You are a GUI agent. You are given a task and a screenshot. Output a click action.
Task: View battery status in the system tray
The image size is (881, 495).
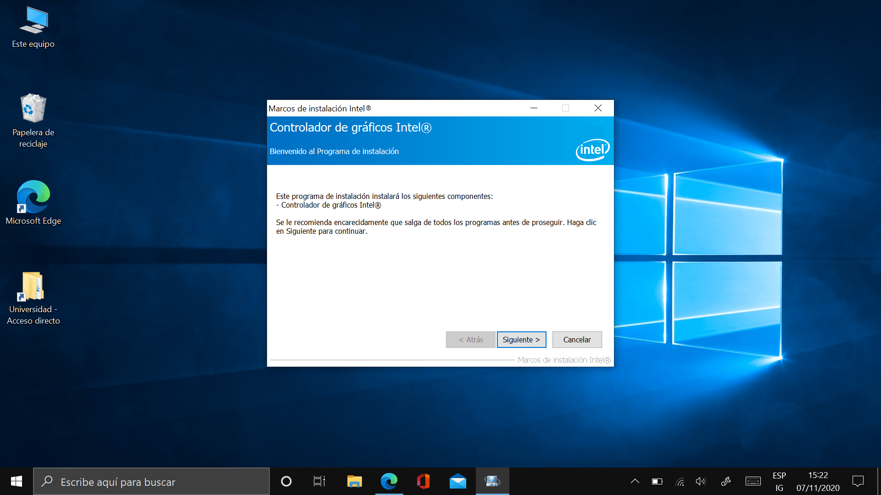click(657, 481)
